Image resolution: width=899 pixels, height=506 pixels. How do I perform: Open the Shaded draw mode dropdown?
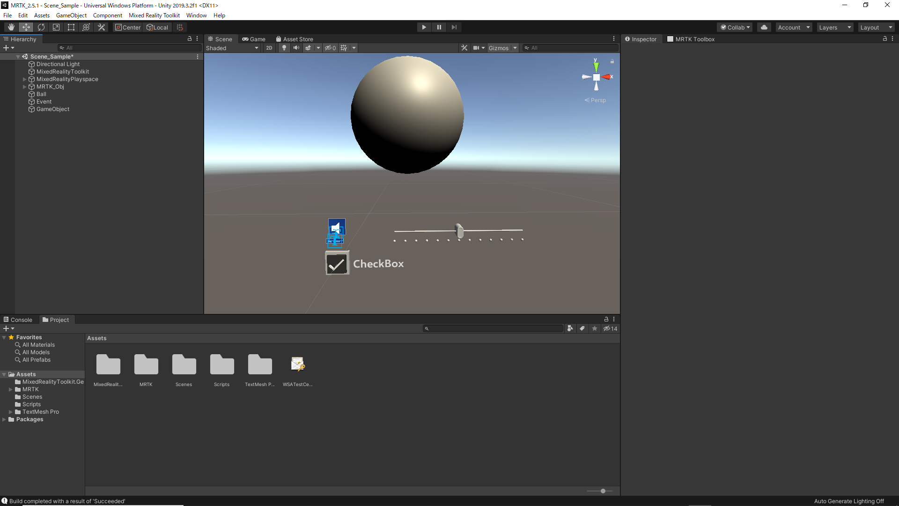coord(232,48)
